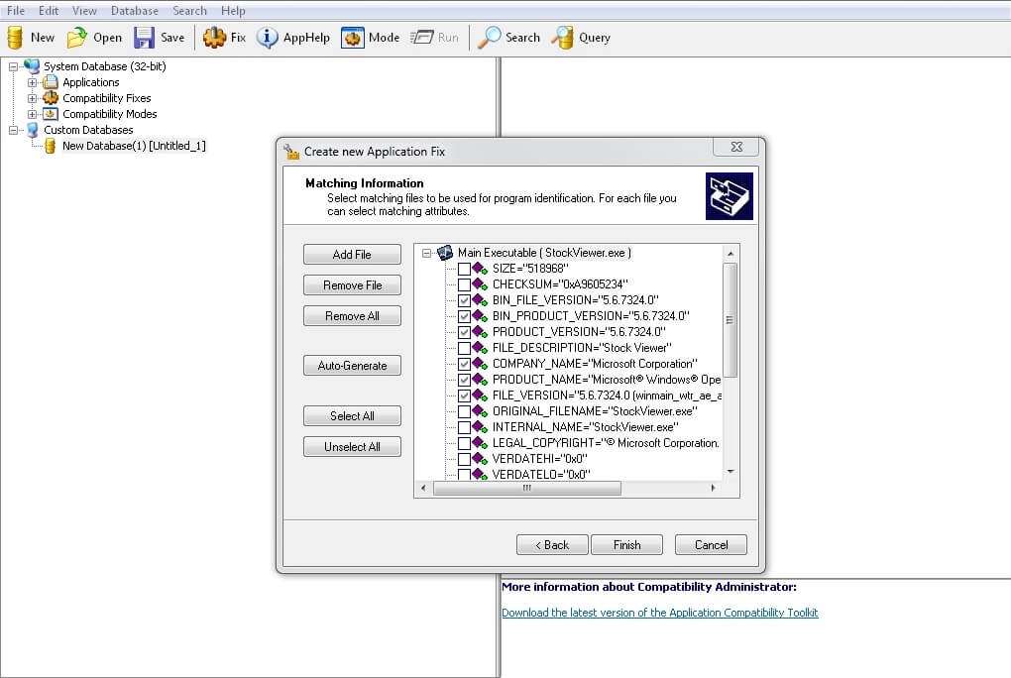
Task: Click the horizontal scrollbar thumb in attribute list
Action: pyautogui.click(x=527, y=488)
